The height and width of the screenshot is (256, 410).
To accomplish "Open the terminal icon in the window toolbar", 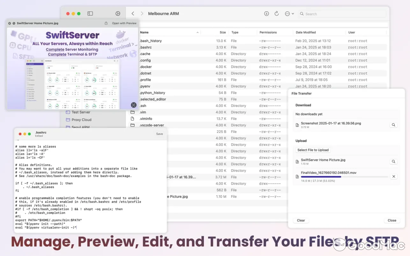I will tap(118, 13).
